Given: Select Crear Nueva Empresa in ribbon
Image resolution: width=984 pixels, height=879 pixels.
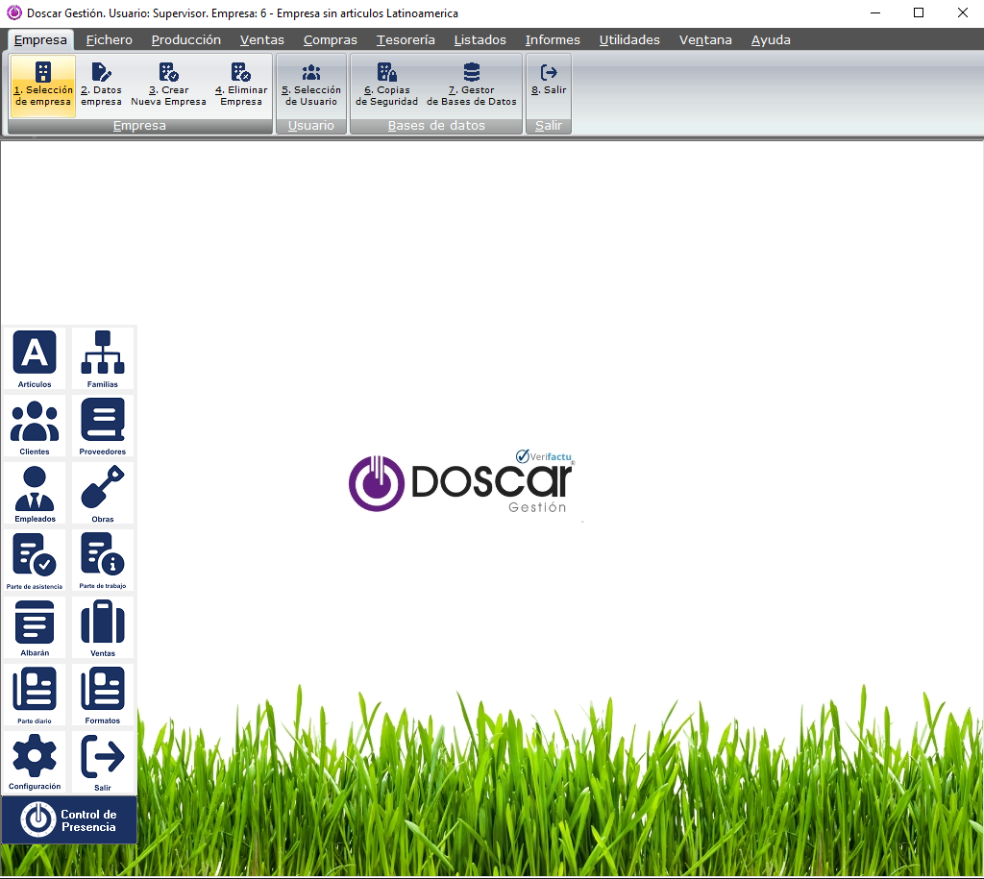Looking at the screenshot, I should click(x=168, y=85).
